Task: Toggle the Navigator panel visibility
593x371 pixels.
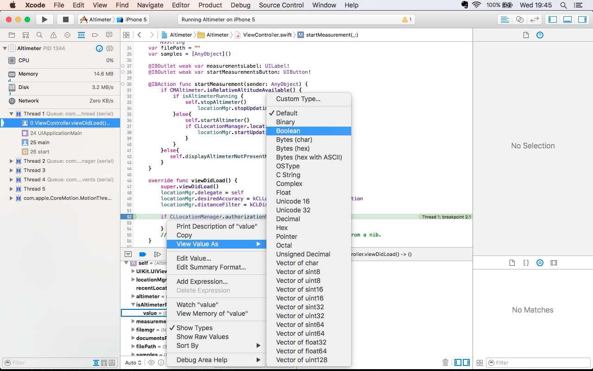Action: 552,19
